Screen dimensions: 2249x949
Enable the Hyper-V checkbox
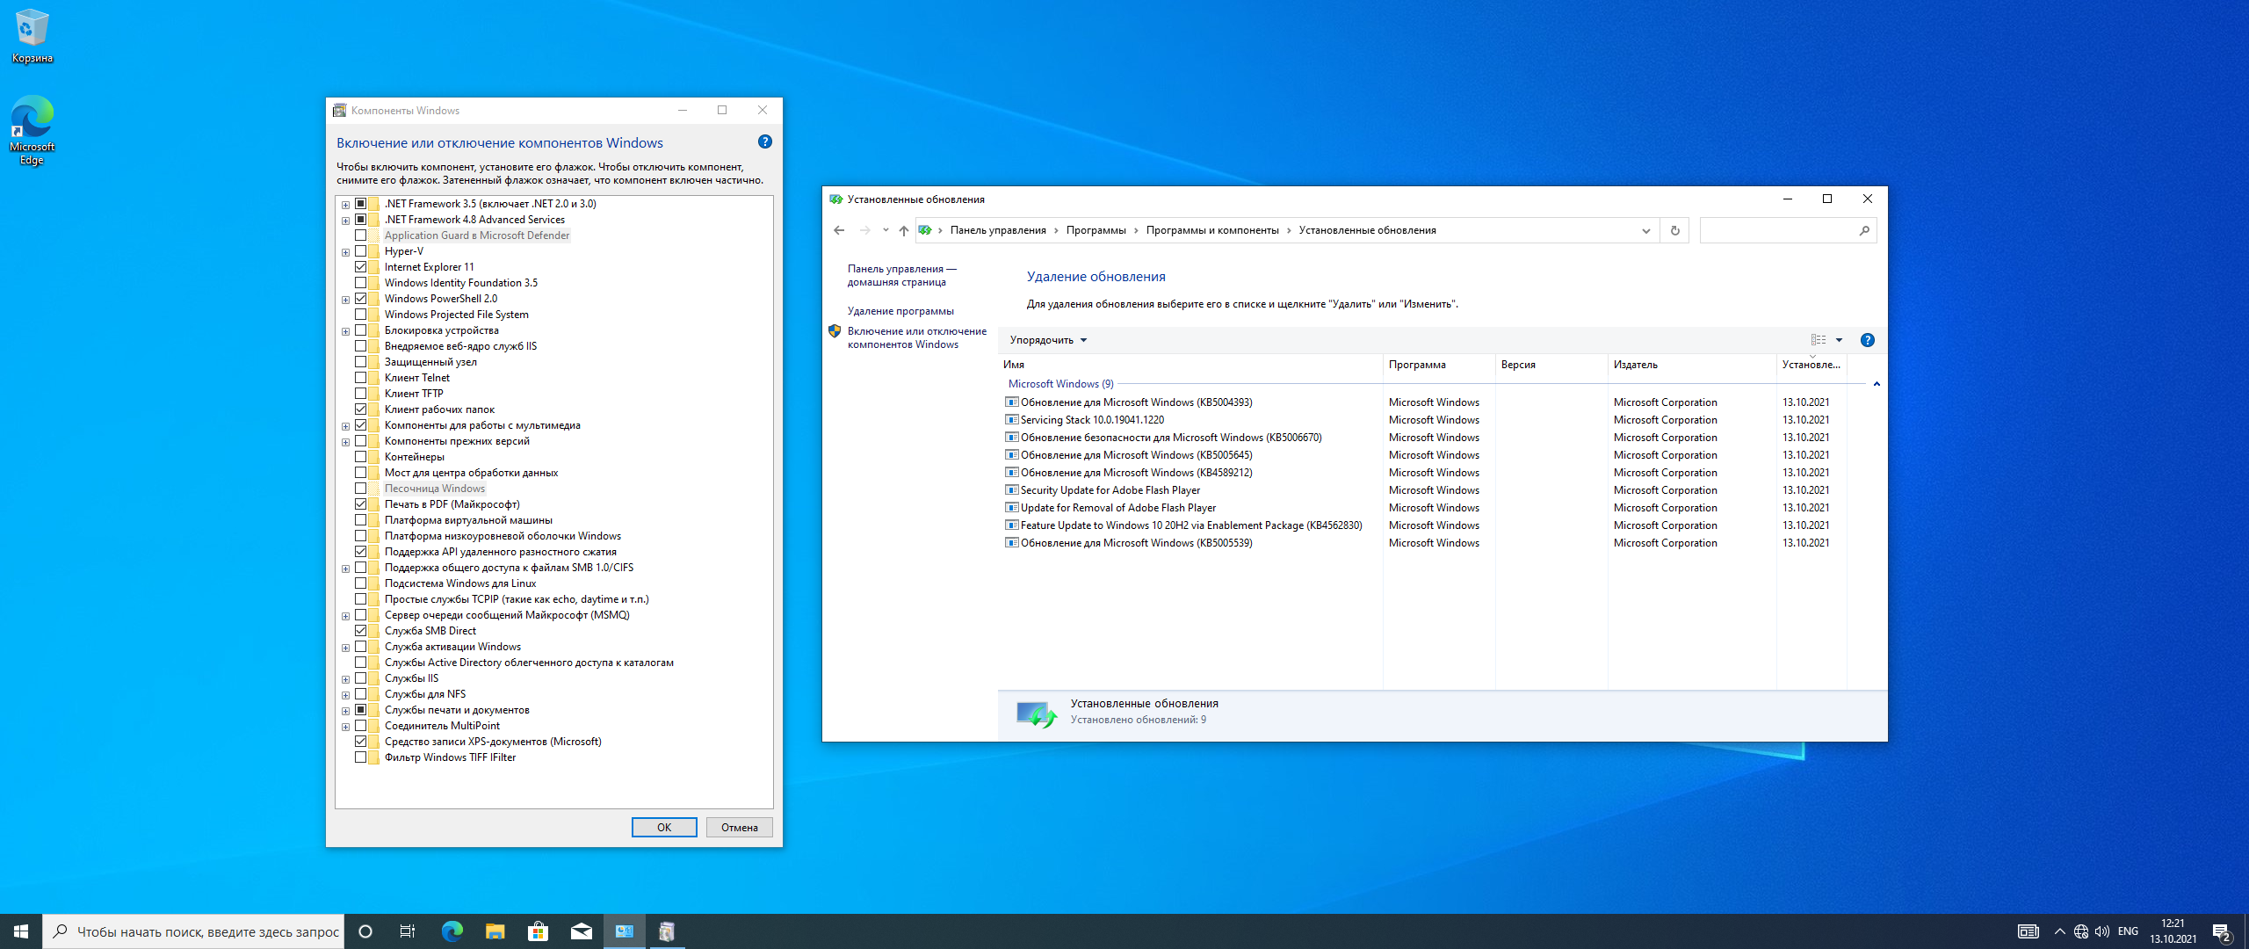[x=360, y=250]
